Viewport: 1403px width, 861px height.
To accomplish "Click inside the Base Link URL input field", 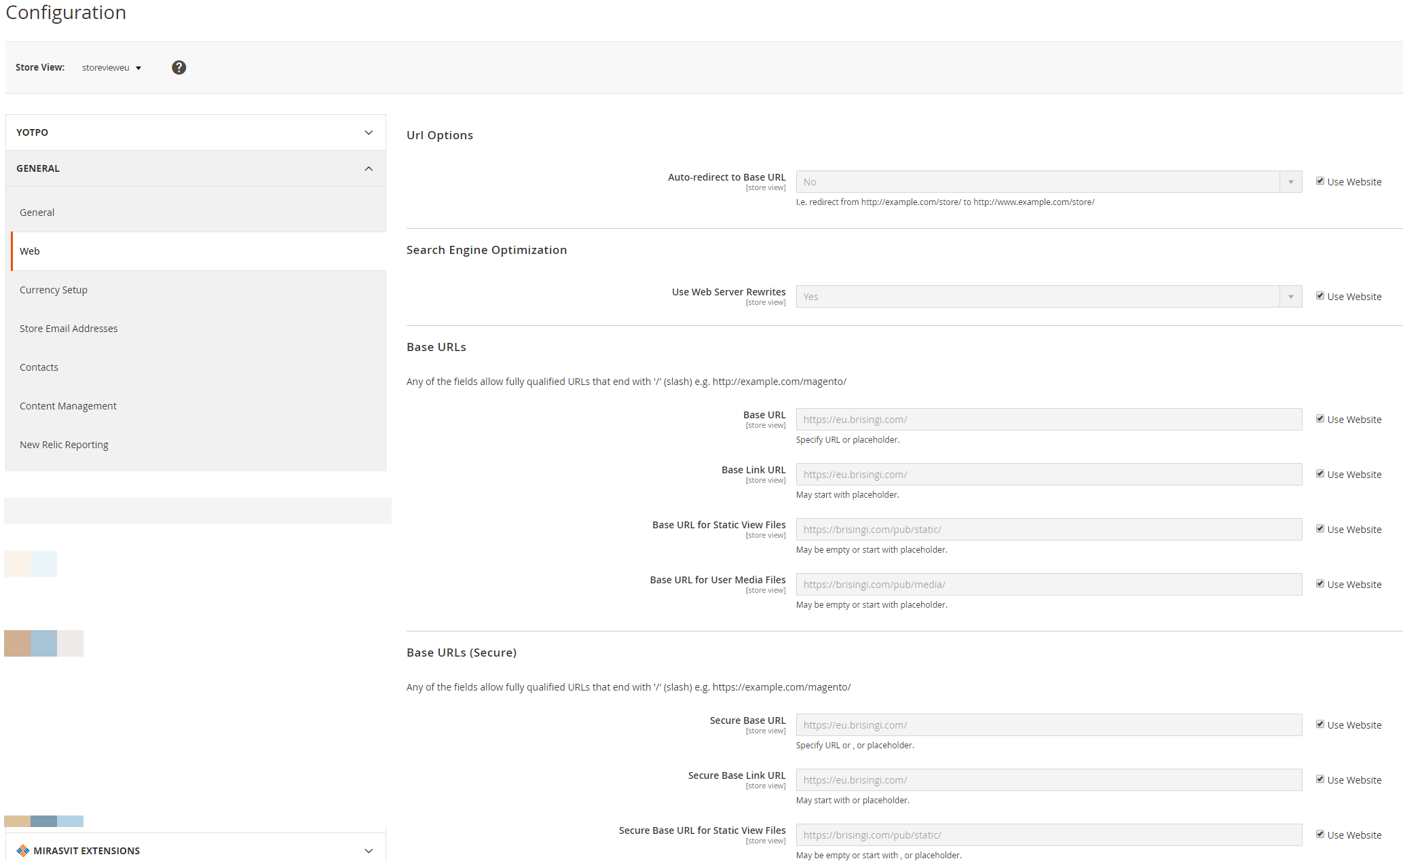I will click(1048, 474).
